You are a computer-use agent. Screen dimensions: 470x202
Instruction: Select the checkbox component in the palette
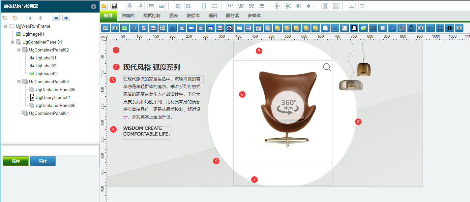pos(144,28)
